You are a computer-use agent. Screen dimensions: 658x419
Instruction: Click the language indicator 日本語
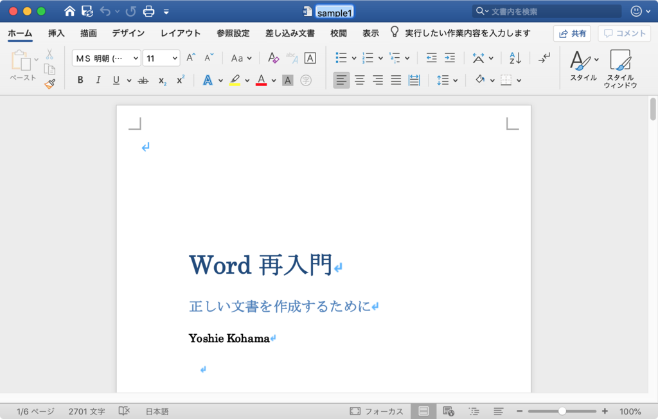point(157,411)
